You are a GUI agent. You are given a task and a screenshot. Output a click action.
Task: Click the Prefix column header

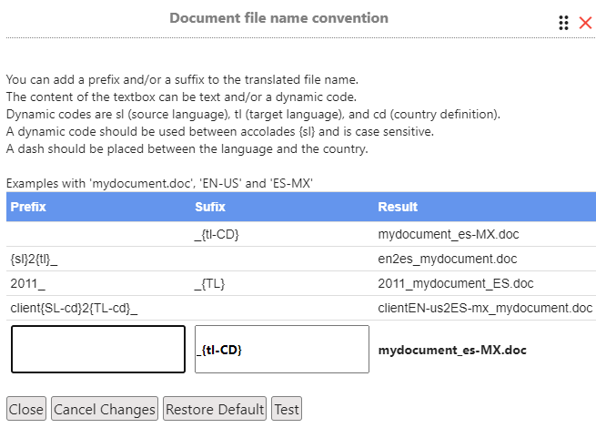tap(28, 207)
